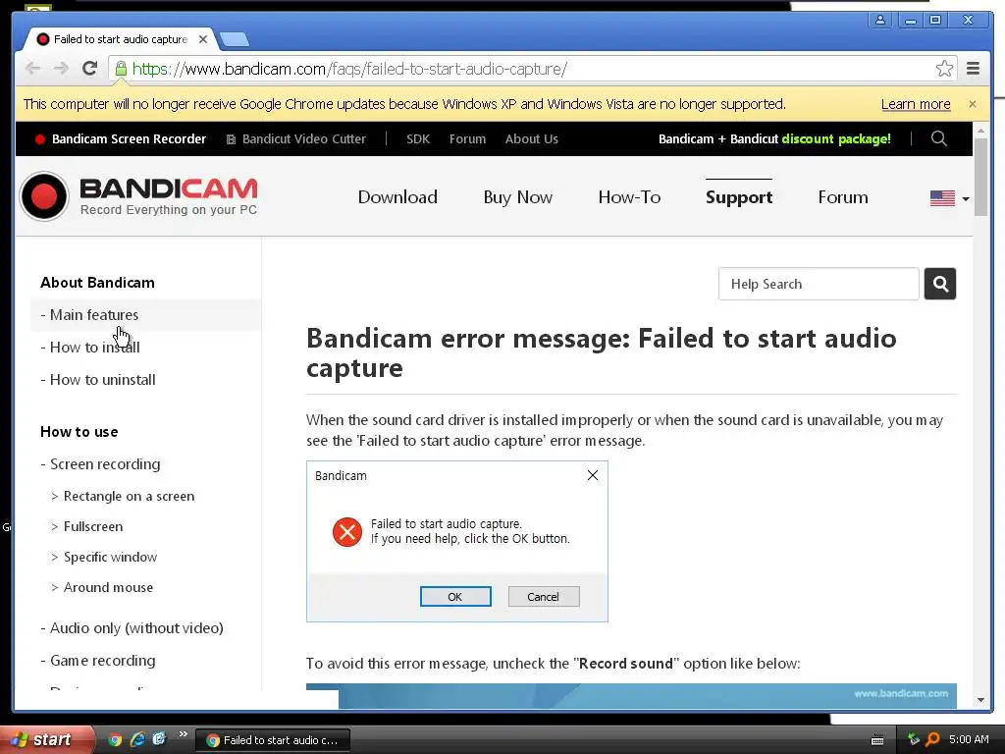Click the Learn more link
The width and height of the screenshot is (1005, 754).
point(916,104)
